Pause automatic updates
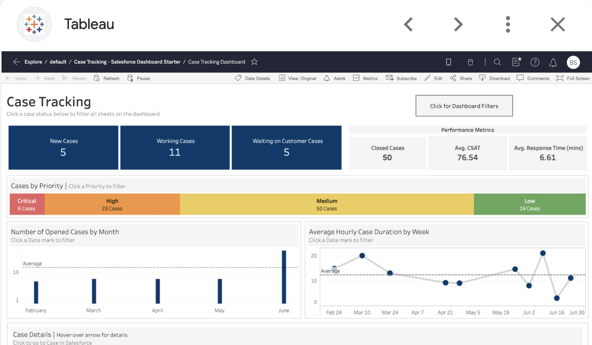 pyautogui.click(x=138, y=78)
